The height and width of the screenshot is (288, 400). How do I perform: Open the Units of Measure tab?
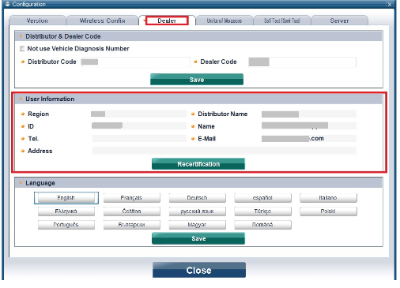point(224,21)
